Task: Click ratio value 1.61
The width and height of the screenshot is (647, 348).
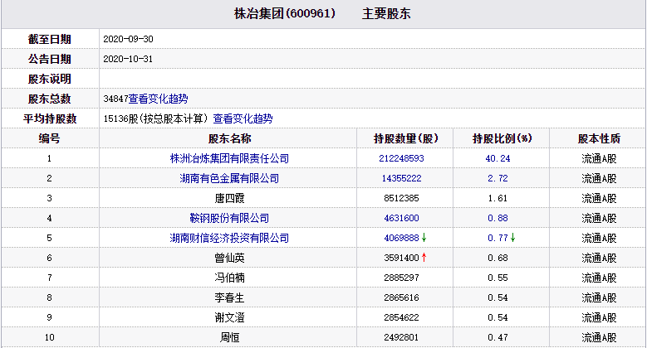Action: 498,198
